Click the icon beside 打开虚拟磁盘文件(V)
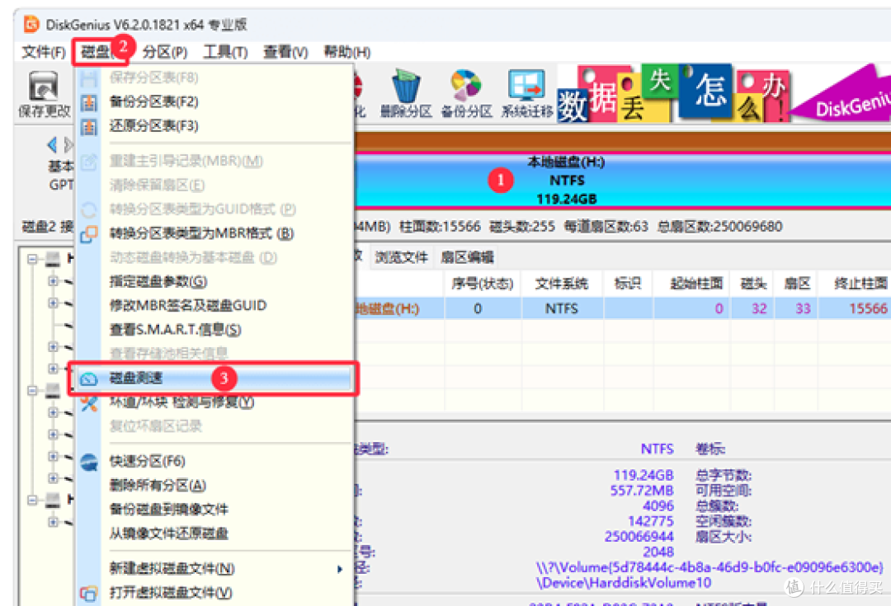Screen dimensions: 891x606 (x=88, y=594)
